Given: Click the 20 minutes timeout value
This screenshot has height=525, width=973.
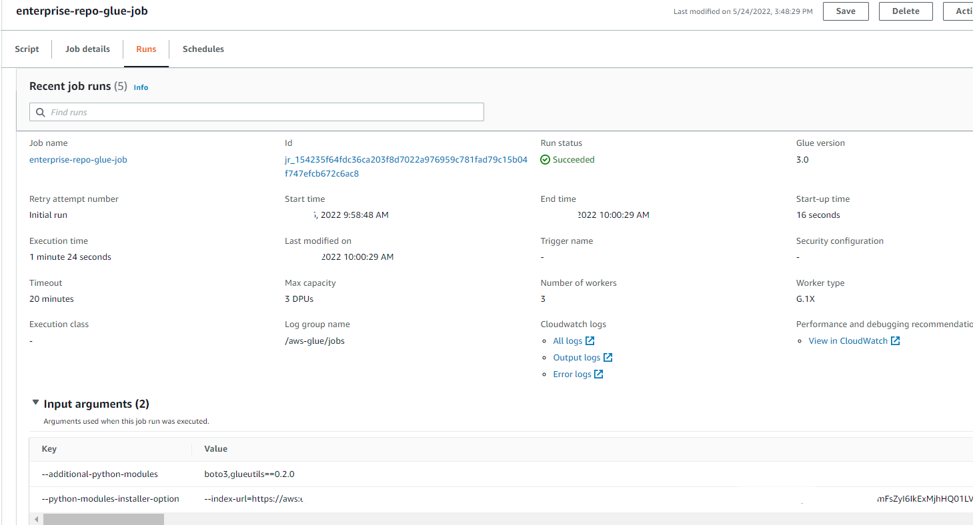Looking at the screenshot, I should 51,299.
